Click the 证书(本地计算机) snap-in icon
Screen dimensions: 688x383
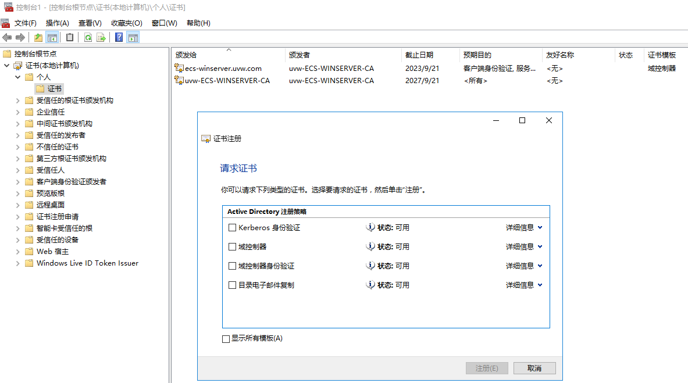tap(18, 65)
